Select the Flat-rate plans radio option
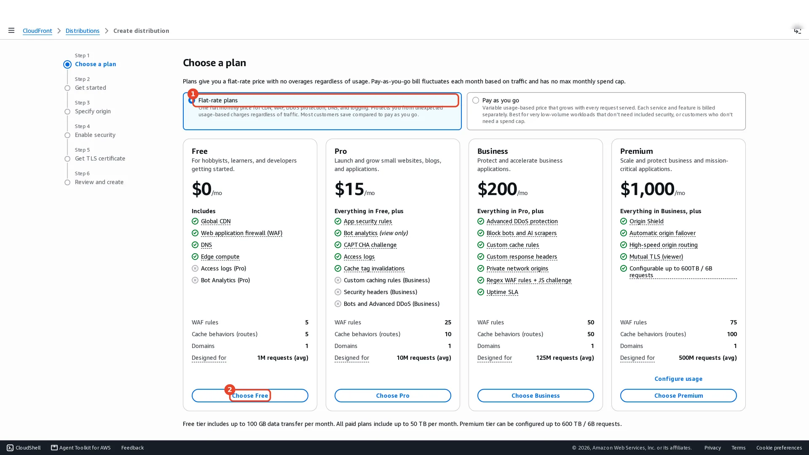The width and height of the screenshot is (809, 455). (192, 100)
